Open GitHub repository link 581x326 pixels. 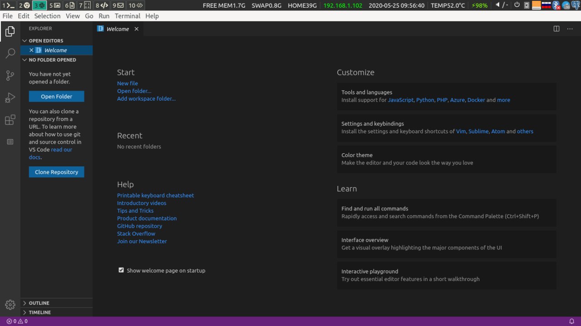point(139,226)
